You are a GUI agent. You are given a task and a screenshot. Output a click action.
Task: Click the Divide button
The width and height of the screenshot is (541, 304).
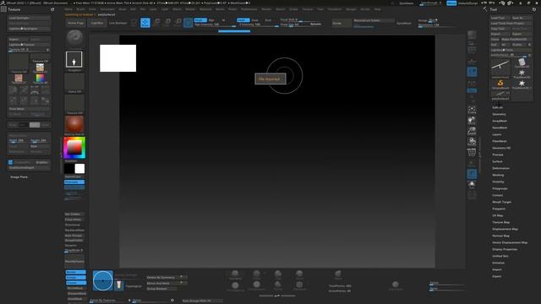coord(342,23)
